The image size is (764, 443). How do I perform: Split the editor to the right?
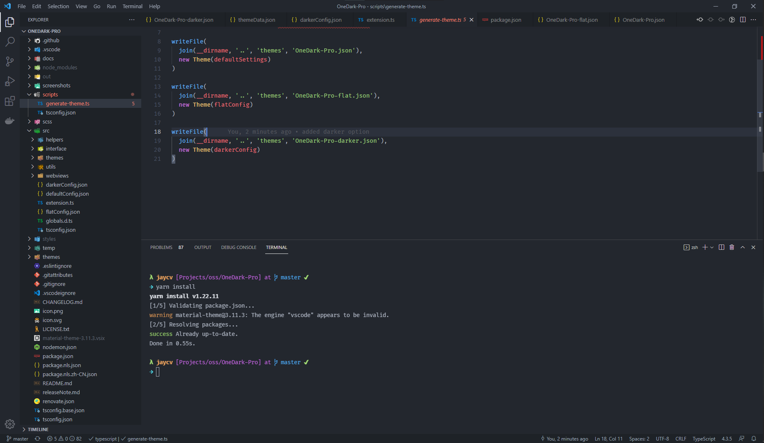tap(743, 20)
